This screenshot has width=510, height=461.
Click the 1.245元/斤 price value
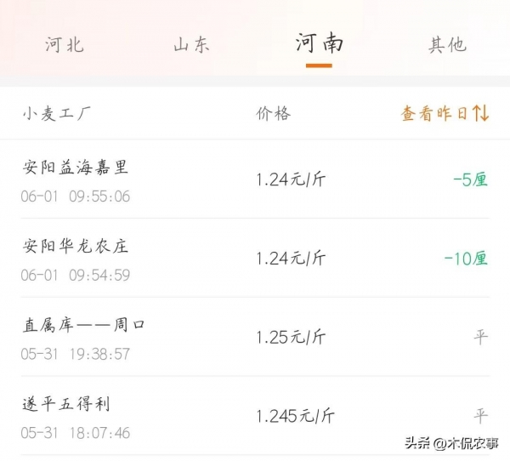pos(294,417)
